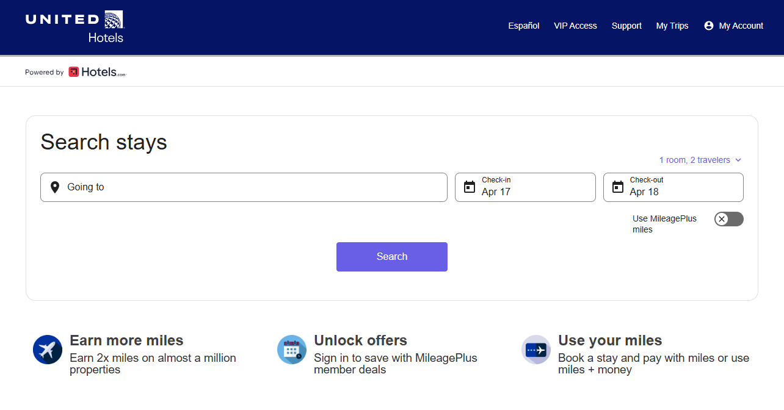Toggle the Use MileagePlus miles switch
Viewport: 784px width, 410px height.
tap(729, 219)
